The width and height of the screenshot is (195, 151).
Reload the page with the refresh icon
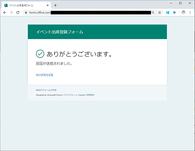click(18, 12)
